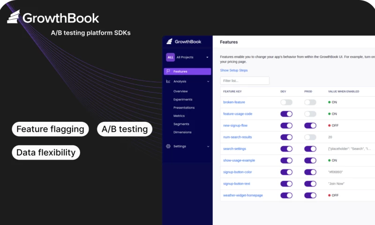Toggle PROD switch for weather-widget-homepage
375x225 pixels.
[x=310, y=195]
